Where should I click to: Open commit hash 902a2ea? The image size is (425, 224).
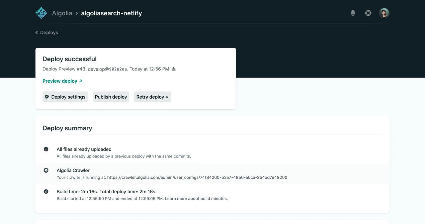click(x=118, y=69)
